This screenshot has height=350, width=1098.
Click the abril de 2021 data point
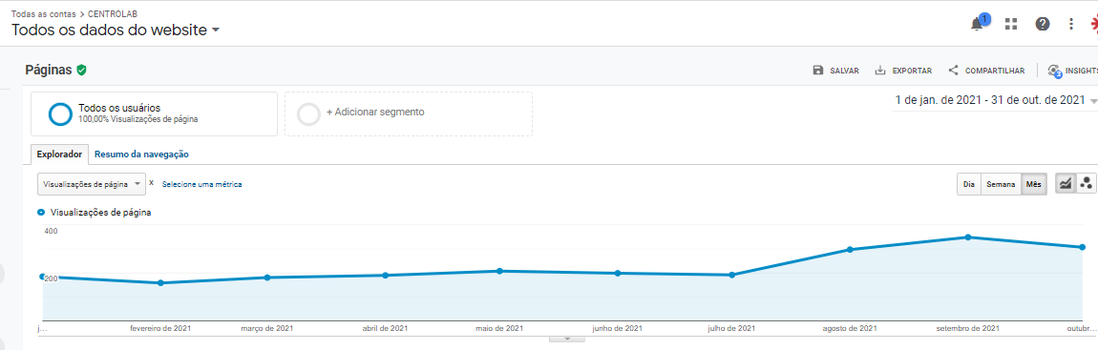click(385, 275)
